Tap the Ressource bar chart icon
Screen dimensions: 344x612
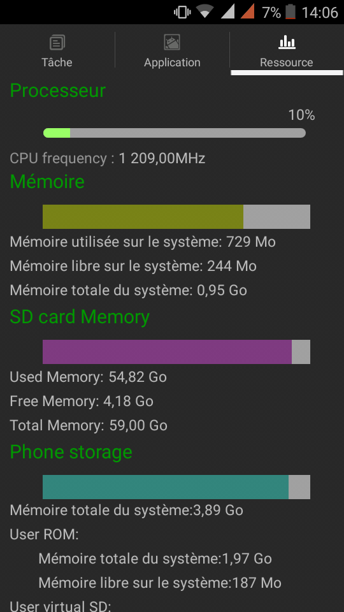coord(287,42)
